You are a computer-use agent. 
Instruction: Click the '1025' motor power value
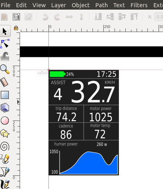[x=101, y=117]
